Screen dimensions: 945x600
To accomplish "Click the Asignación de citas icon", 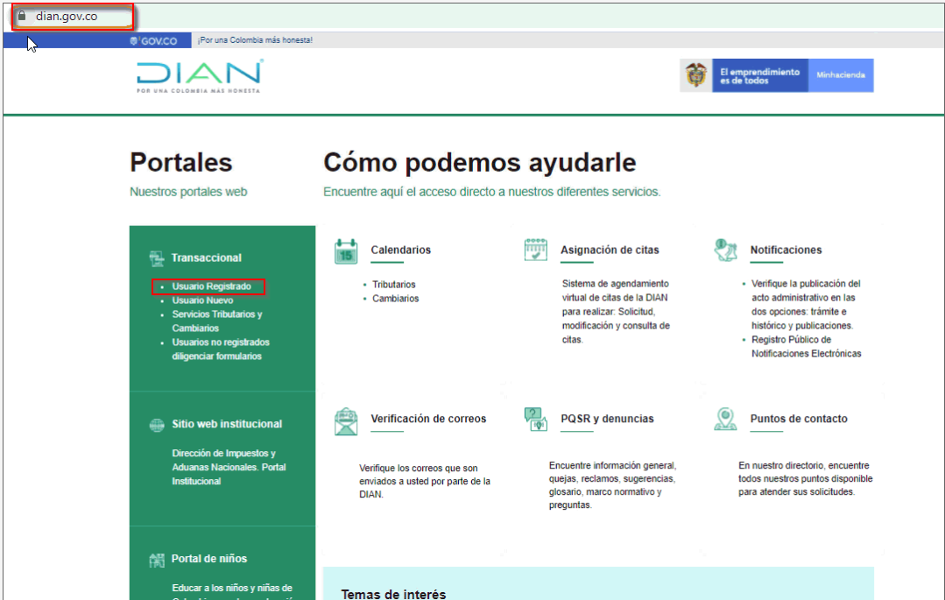I will pos(535,251).
